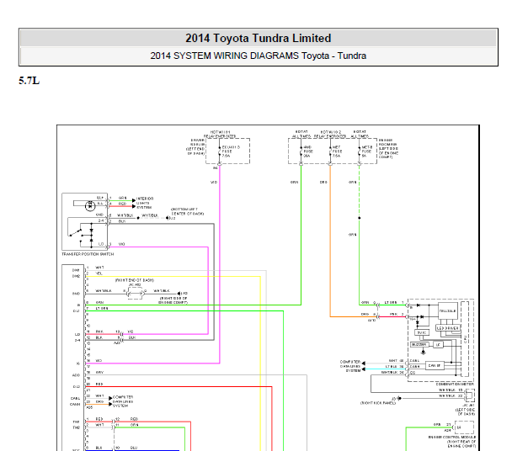Click the "LED DRIVER" box
Screen dimensions: 512x451
(x=448, y=327)
